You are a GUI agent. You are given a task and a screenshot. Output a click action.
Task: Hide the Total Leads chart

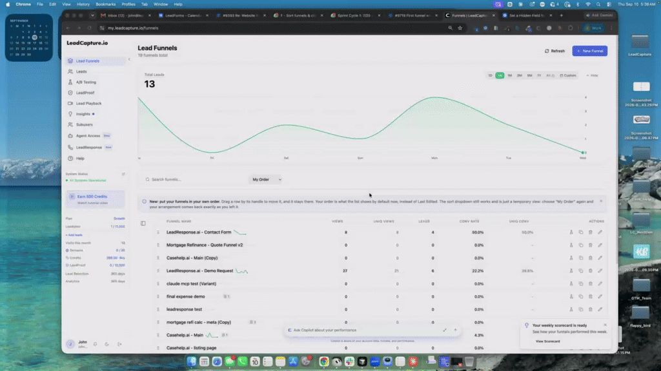[593, 75]
